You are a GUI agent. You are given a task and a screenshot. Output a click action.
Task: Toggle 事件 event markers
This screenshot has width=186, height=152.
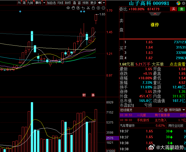tap(38, 3)
